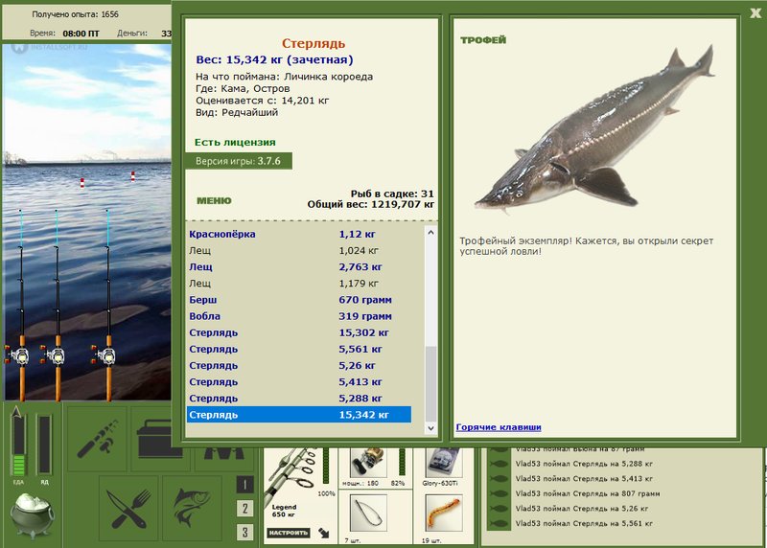The width and height of the screenshot is (767, 548).
Task: Click scroll up arrow in fish list
Action: coord(430,233)
